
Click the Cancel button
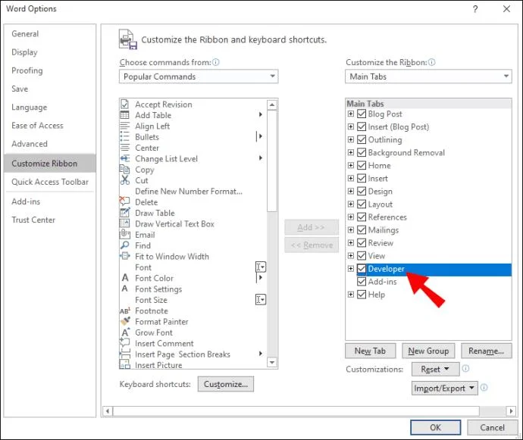pos(492,427)
